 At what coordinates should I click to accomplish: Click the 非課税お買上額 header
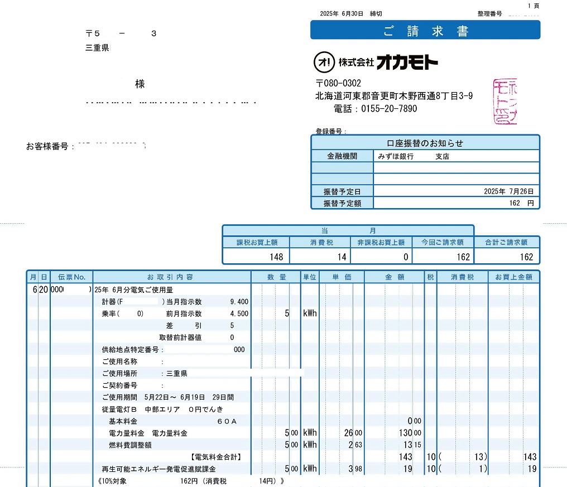click(381, 242)
